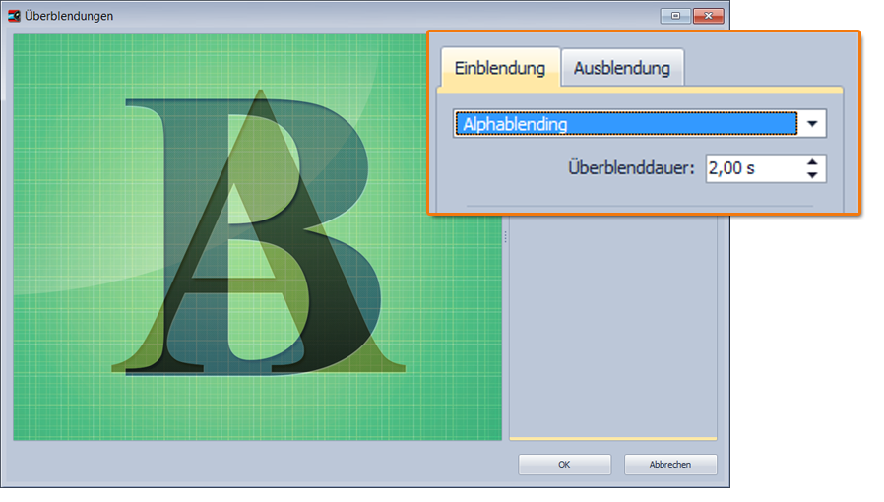The image size is (884, 502).
Task: Select the highlighted Alphablending entry
Action: tap(626, 124)
